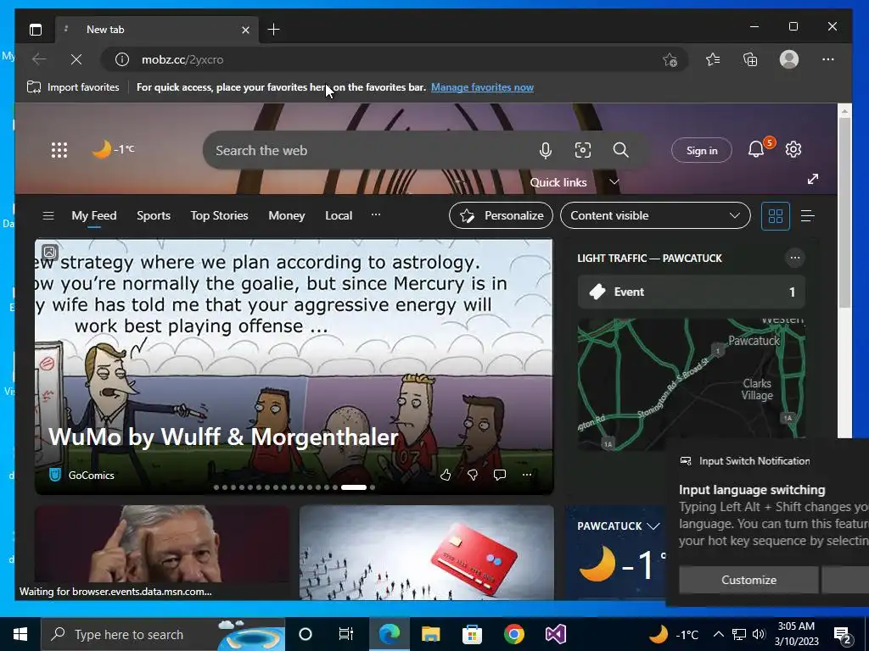Show hidden system tray icons

[x=718, y=634]
